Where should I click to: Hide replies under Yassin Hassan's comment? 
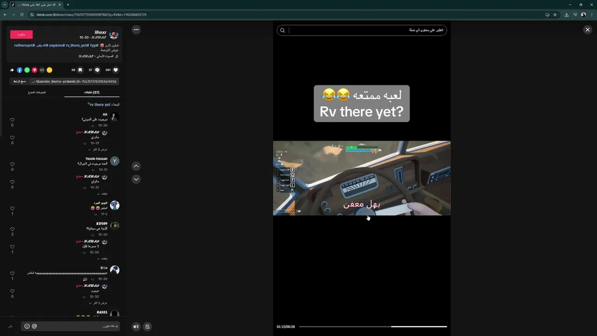pyautogui.click(x=102, y=194)
